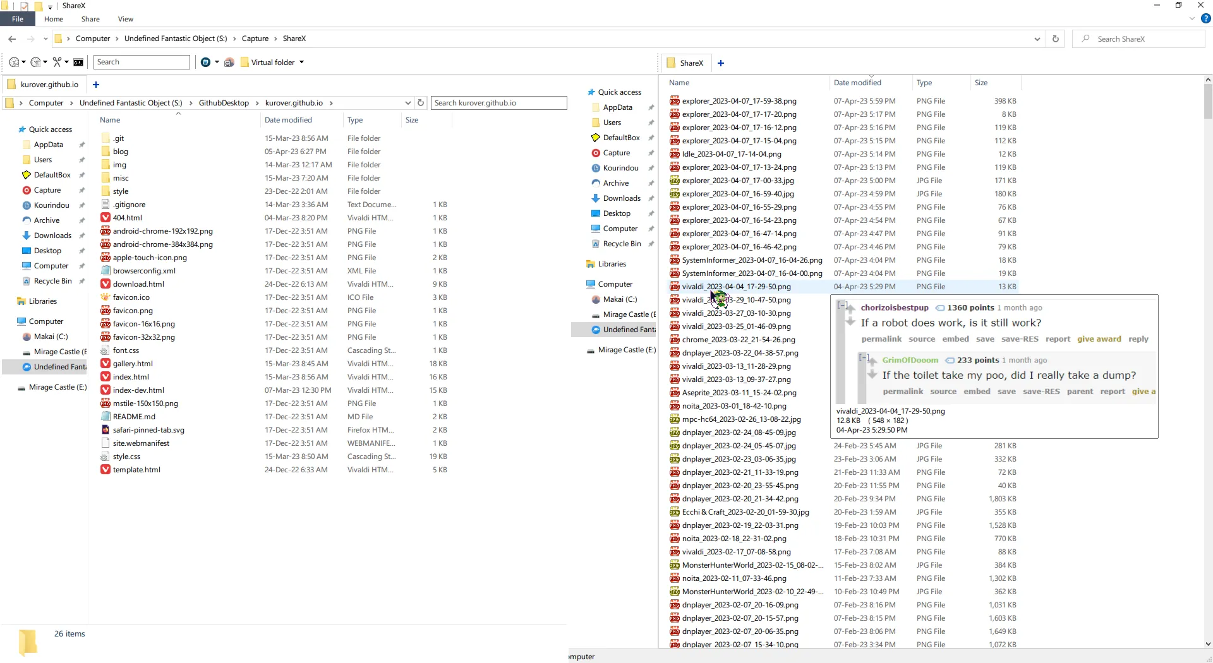Refresh the ShareX address bar
This screenshot has height=663, width=1213.
click(x=1055, y=39)
